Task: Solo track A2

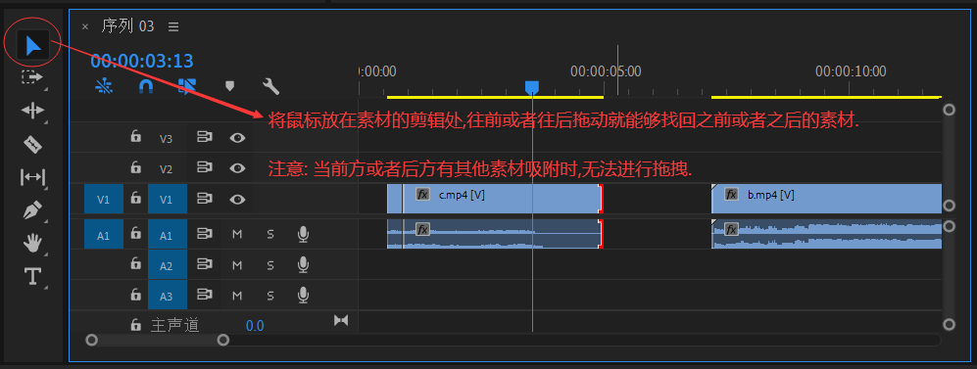Action: (x=270, y=265)
